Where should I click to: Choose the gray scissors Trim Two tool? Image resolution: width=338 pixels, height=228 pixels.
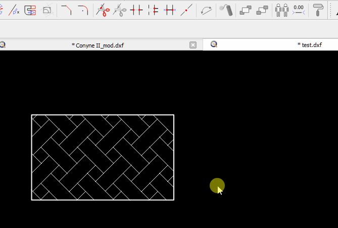click(x=119, y=9)
